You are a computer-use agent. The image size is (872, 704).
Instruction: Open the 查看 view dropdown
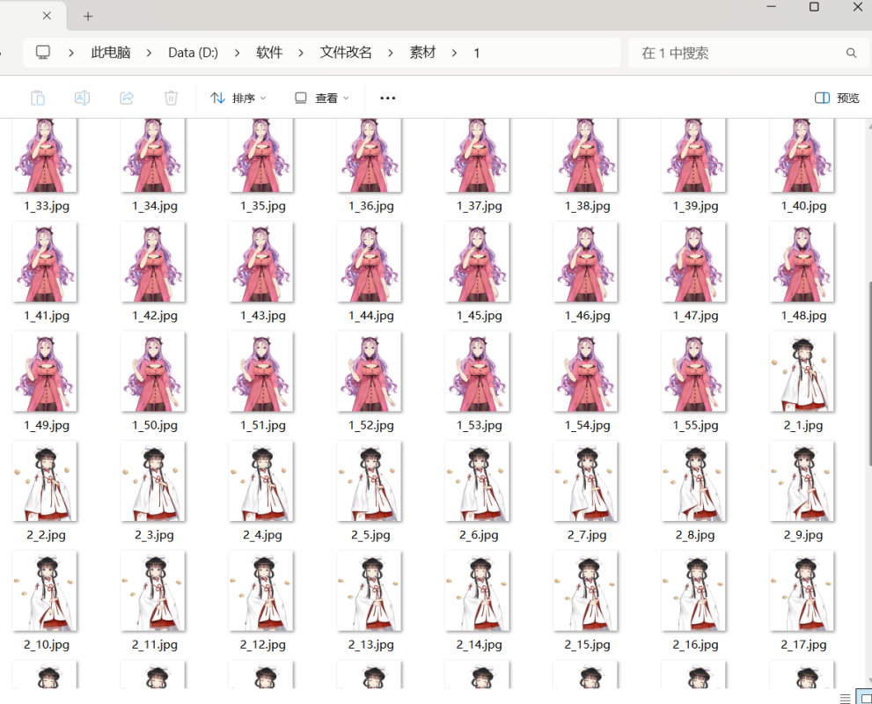321,98
